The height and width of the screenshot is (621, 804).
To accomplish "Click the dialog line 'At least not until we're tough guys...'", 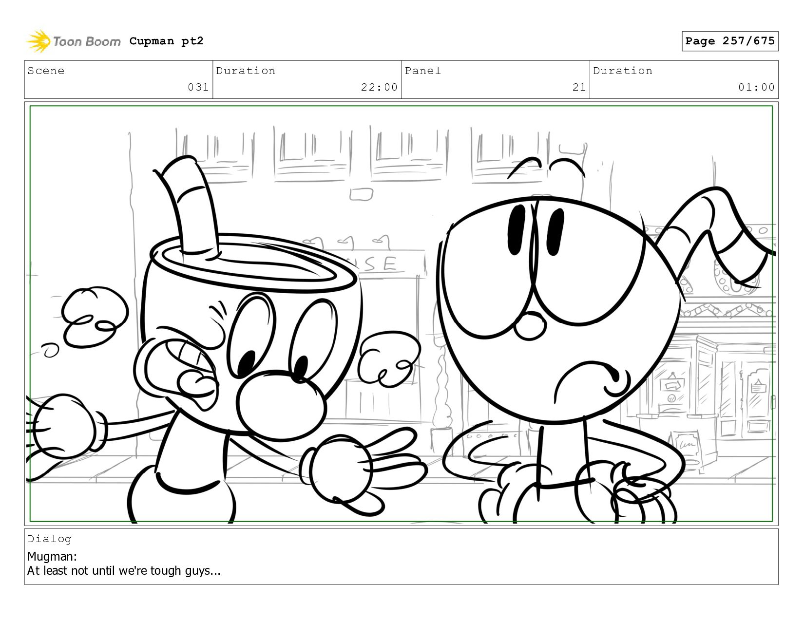I will tap(124, 571).
